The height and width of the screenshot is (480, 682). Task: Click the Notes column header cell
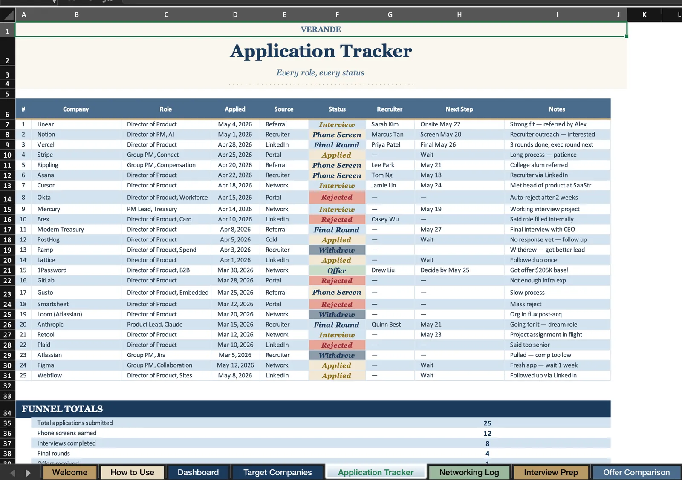pos(557,109)
